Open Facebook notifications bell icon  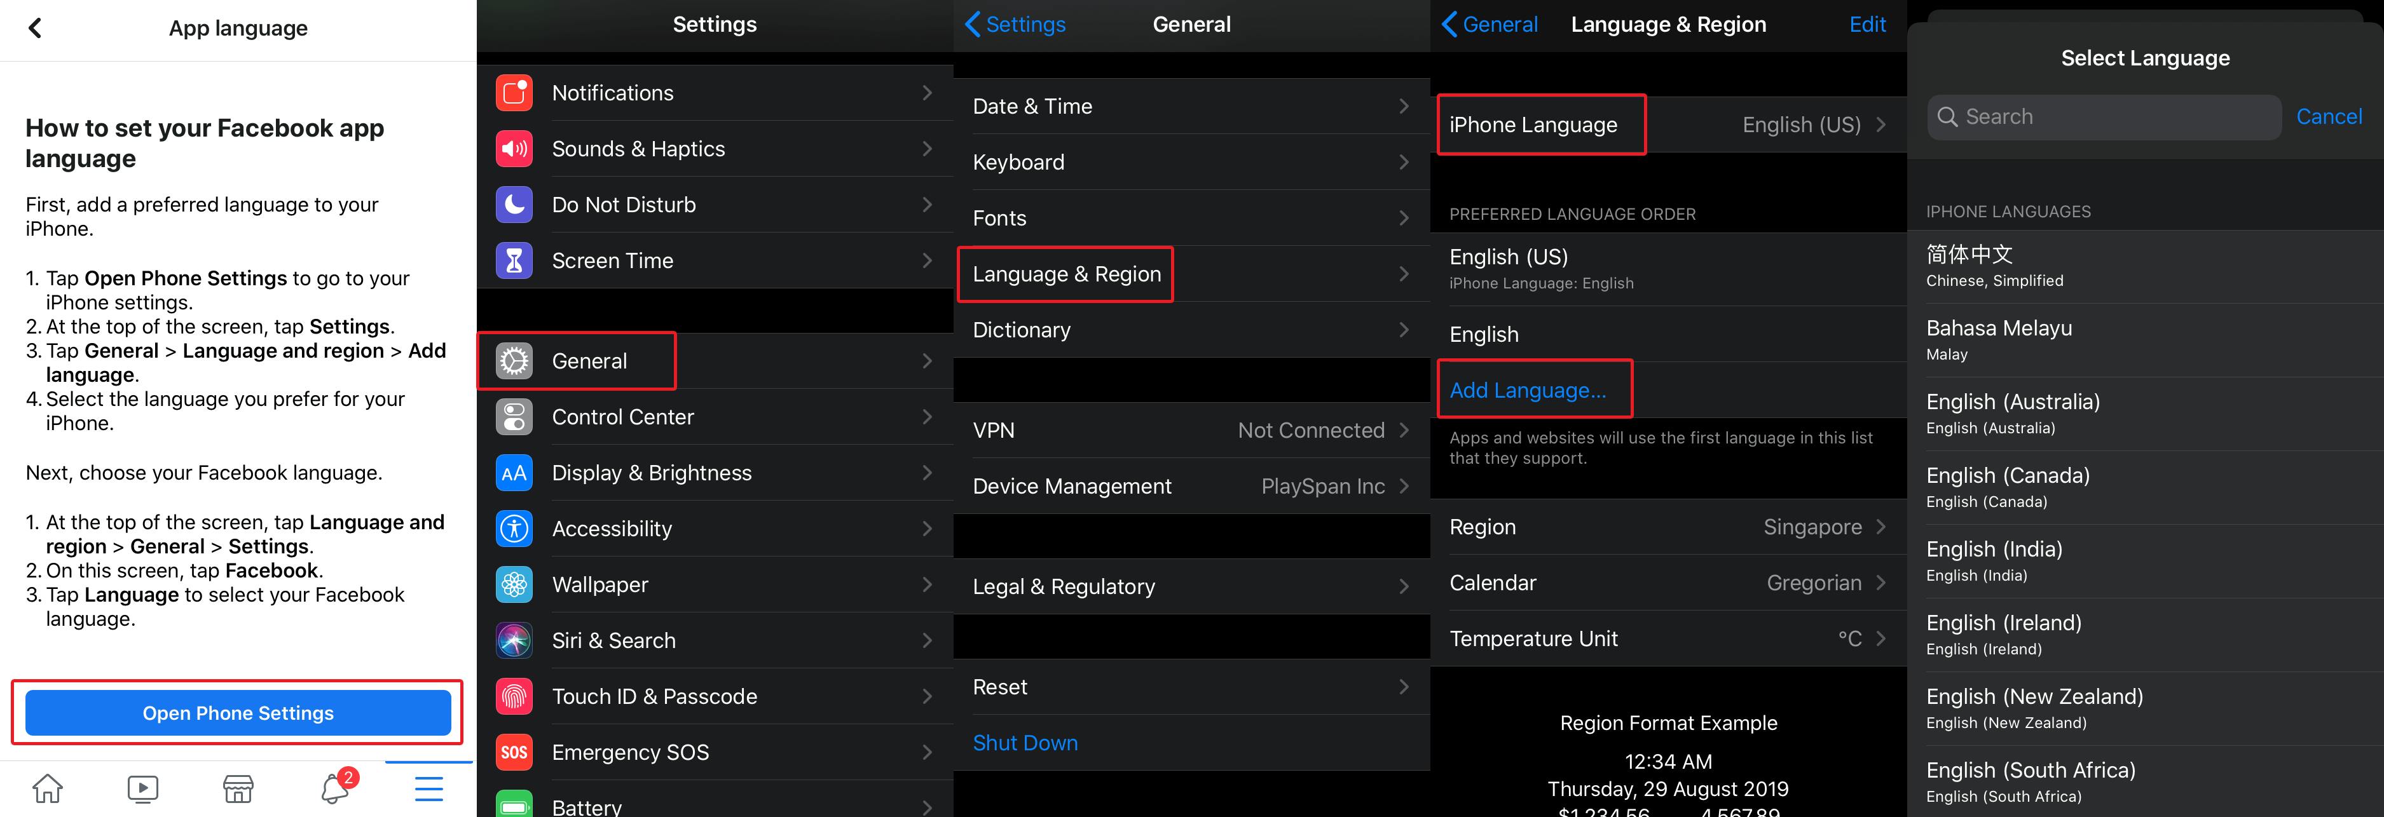334,788
